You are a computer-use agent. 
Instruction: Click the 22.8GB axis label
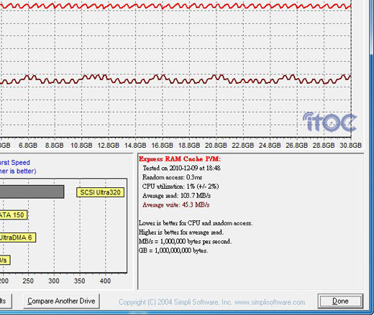click(x=243, y=145)
